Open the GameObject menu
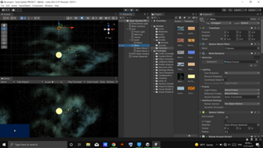 [25, 6]
